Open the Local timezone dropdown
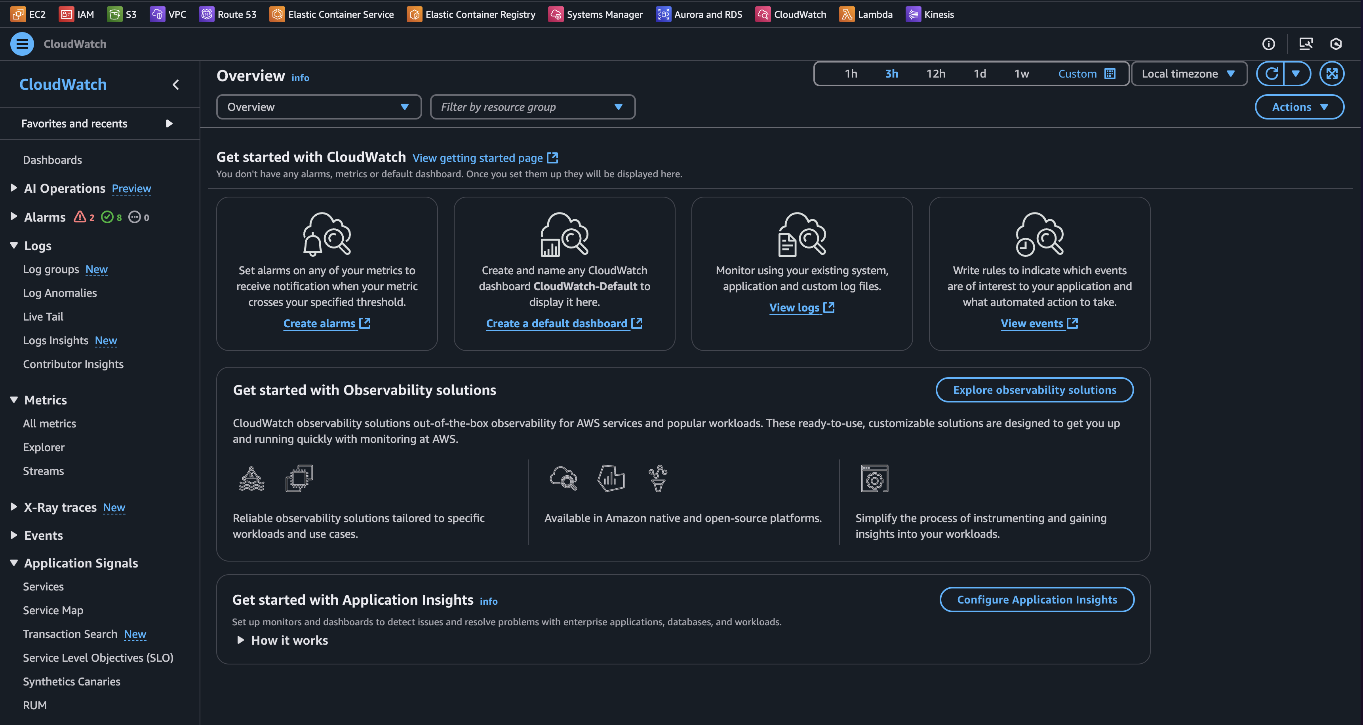This screenshot has height=725, width=1363. pos(1189,74)
